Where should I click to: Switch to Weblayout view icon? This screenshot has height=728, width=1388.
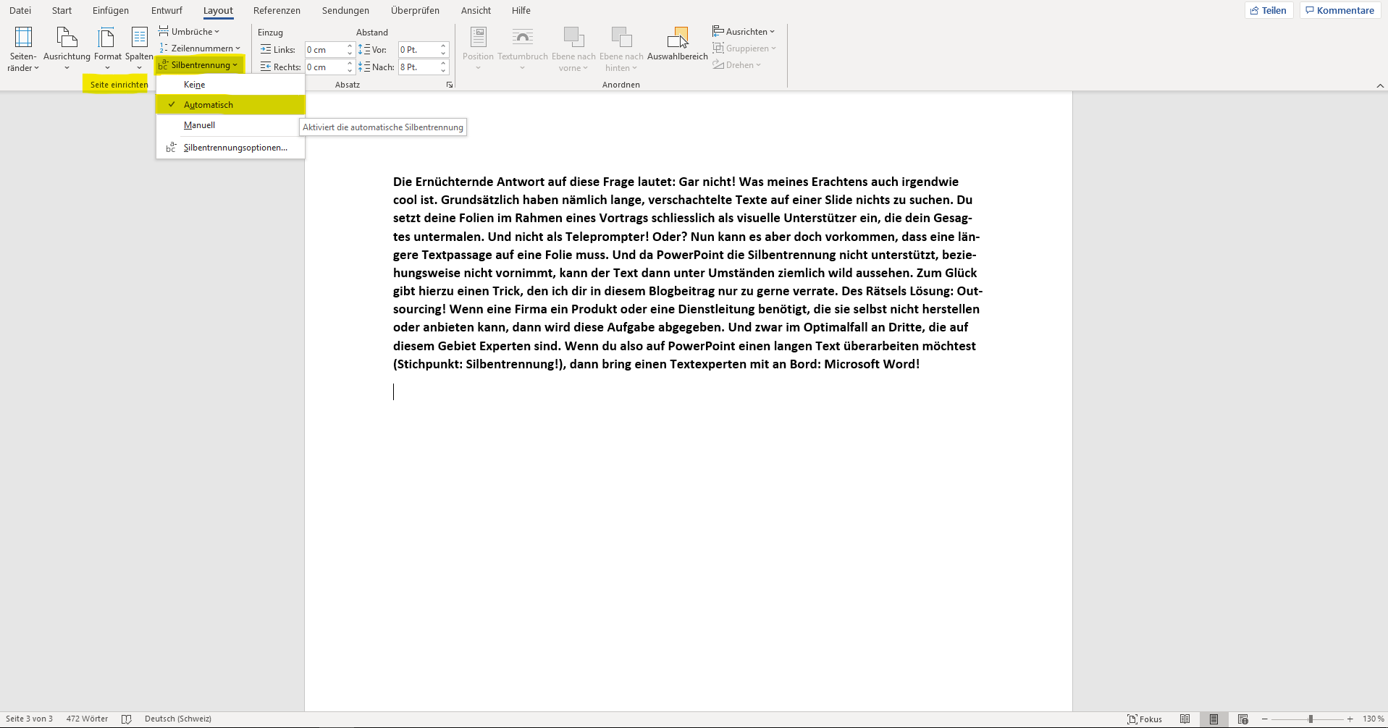coord(1242,719)
